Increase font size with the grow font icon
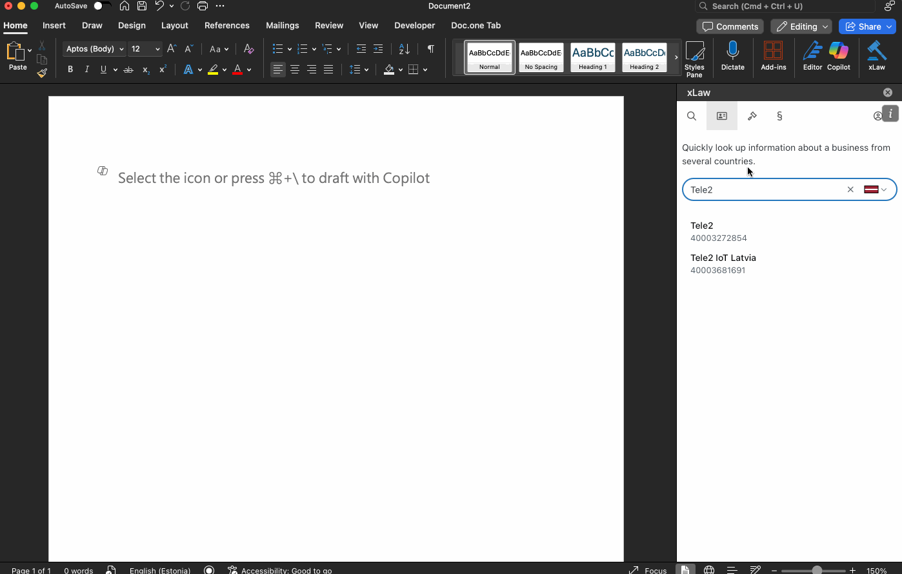Image resolution: width=902 pixels, height=574 pixels. (x=172, y=49)
